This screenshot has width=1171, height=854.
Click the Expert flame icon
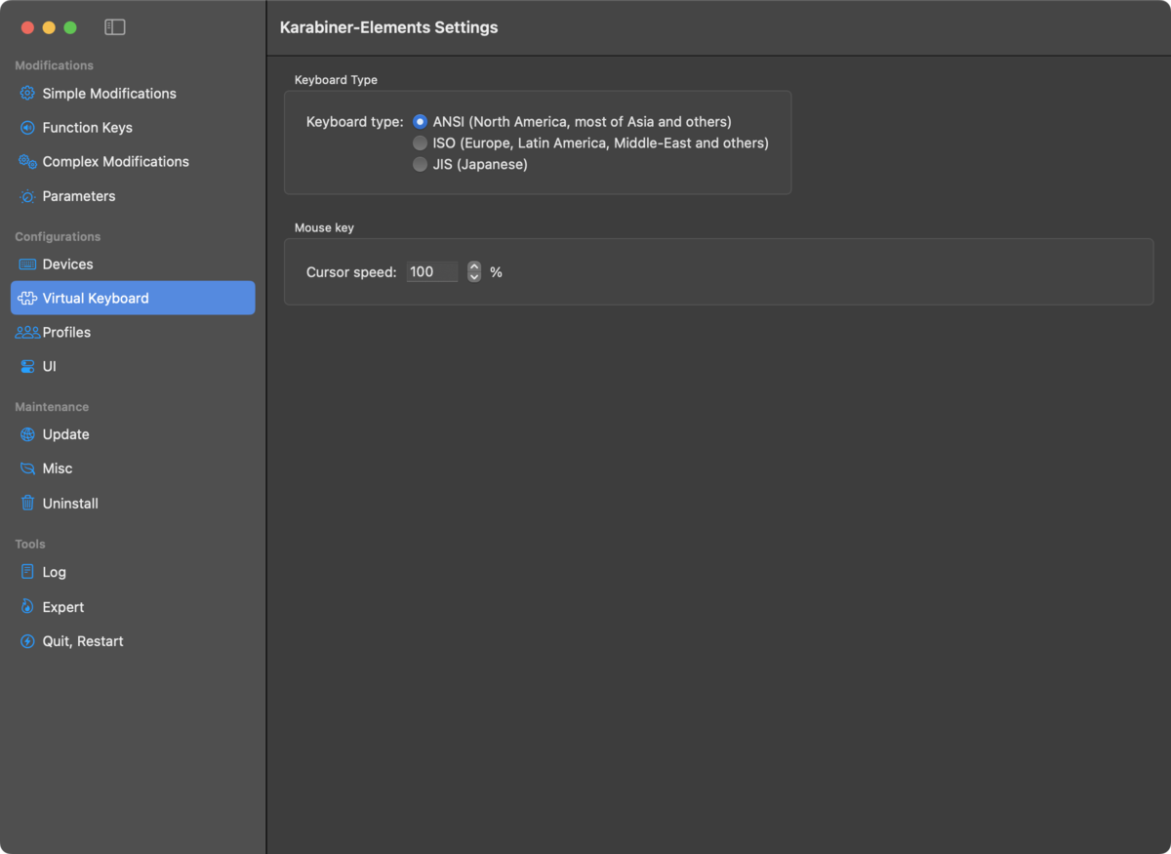tap(27, 607)
